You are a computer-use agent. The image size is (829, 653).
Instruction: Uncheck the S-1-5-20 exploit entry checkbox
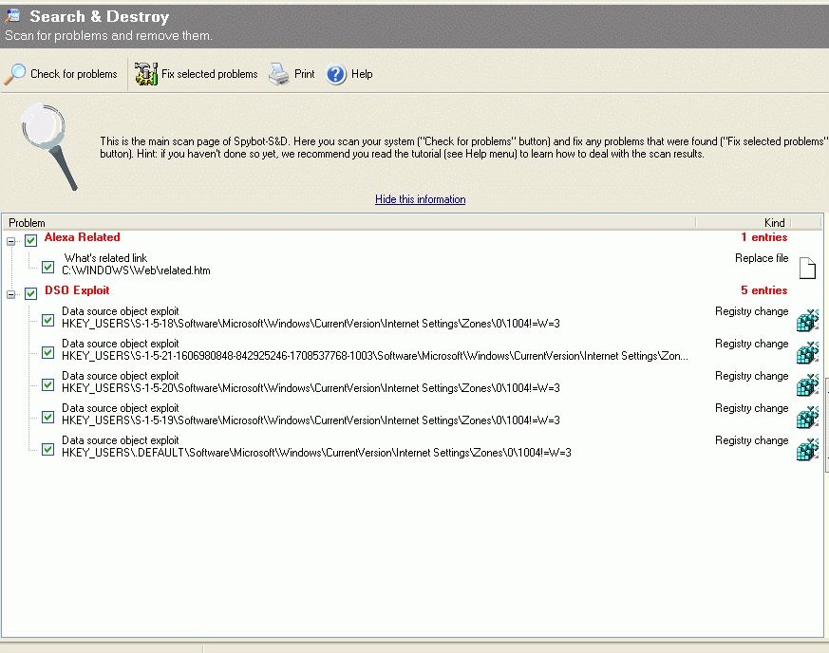[47, 384]
